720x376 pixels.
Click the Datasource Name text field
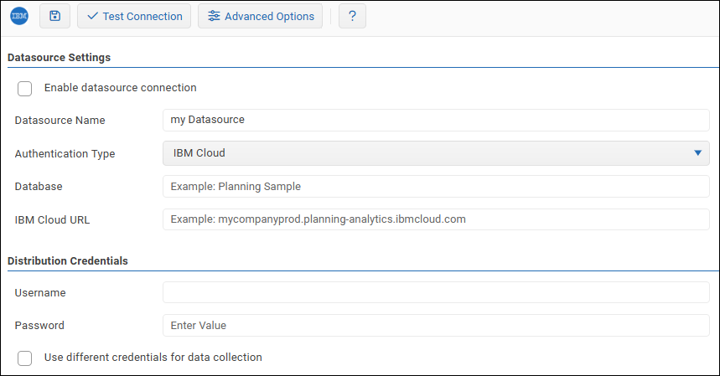pyautogui.click(x=436, y=120)
